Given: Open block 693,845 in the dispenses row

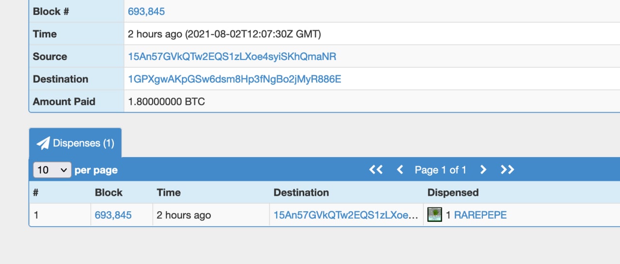Looking at the screenshot, I should tap(113, 215).
